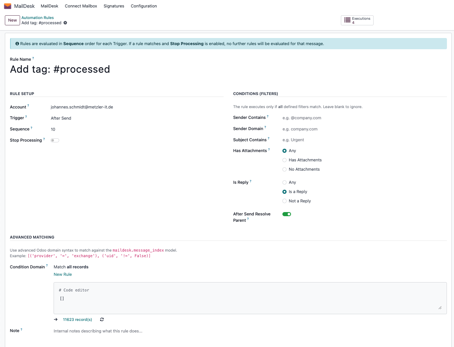Select the Has Attachments radio option

tap(285, 160)
